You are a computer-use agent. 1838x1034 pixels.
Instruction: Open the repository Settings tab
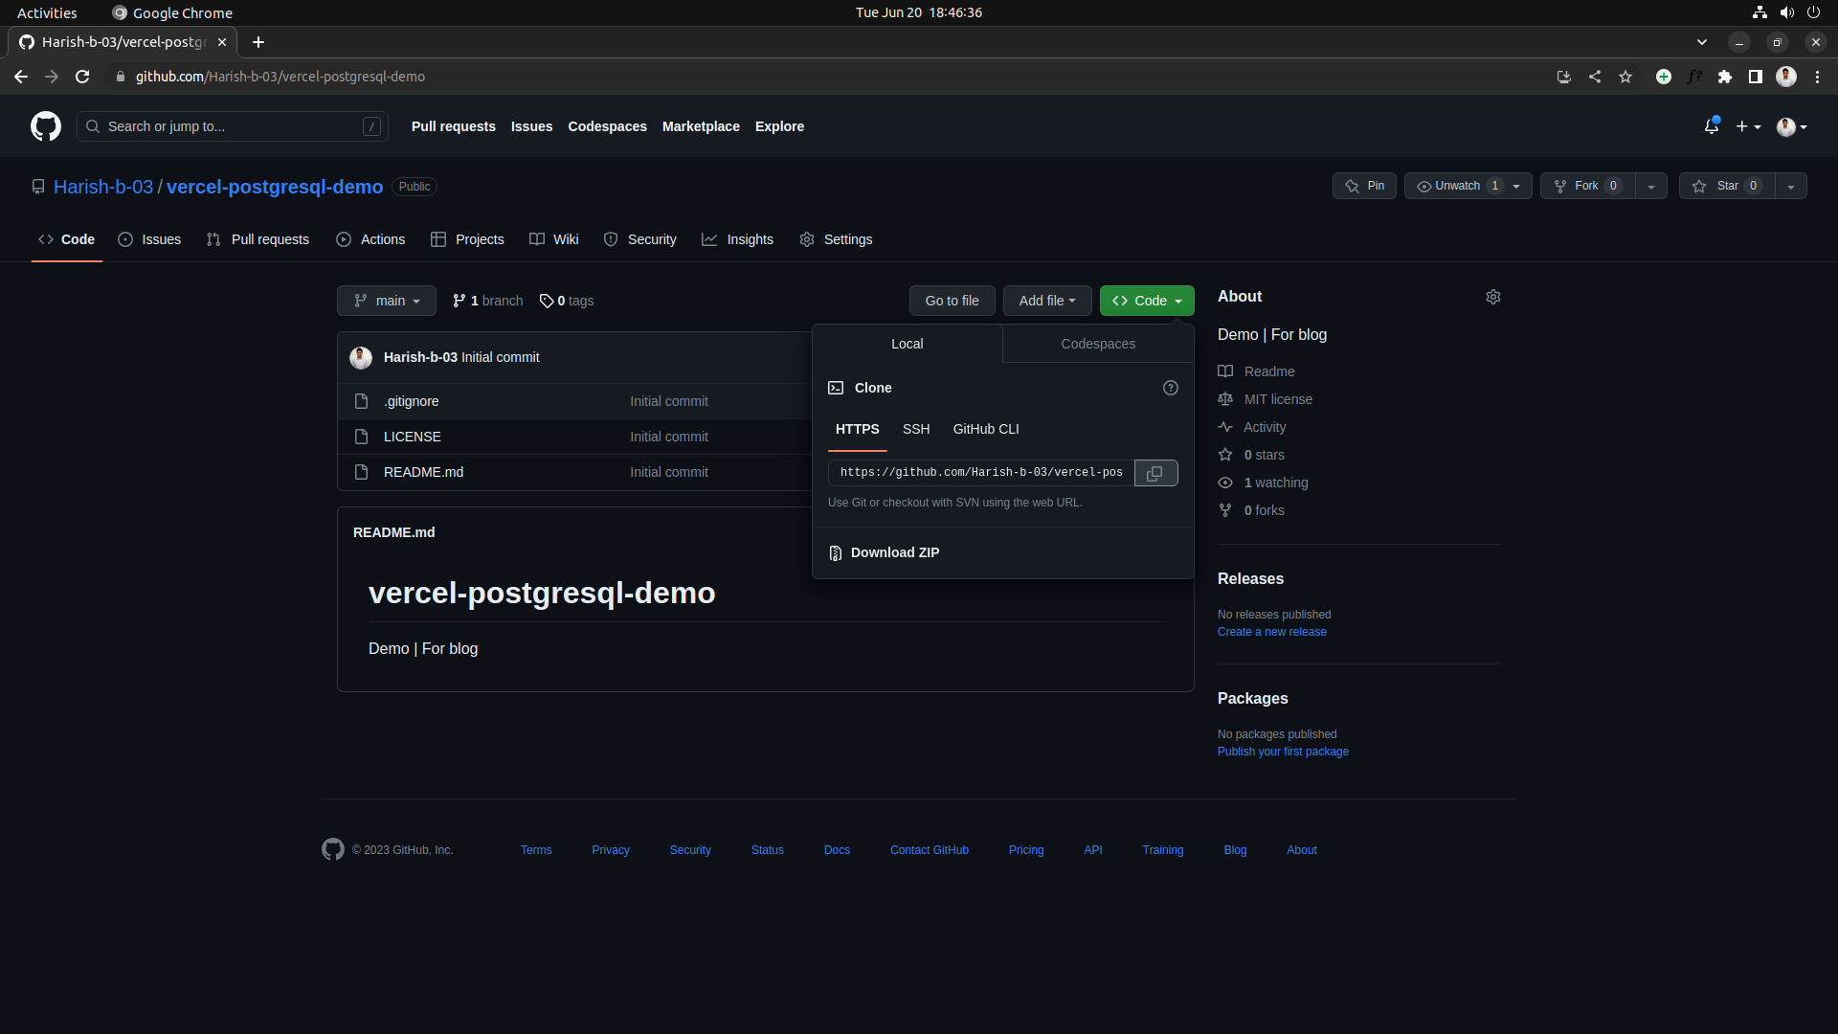[x=836, y=239]
